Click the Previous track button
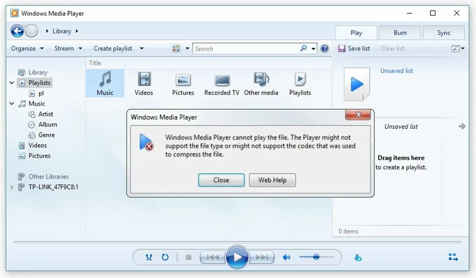Image resolution: width=476 pixels, height=278 pixels. [x=213, y=257]
